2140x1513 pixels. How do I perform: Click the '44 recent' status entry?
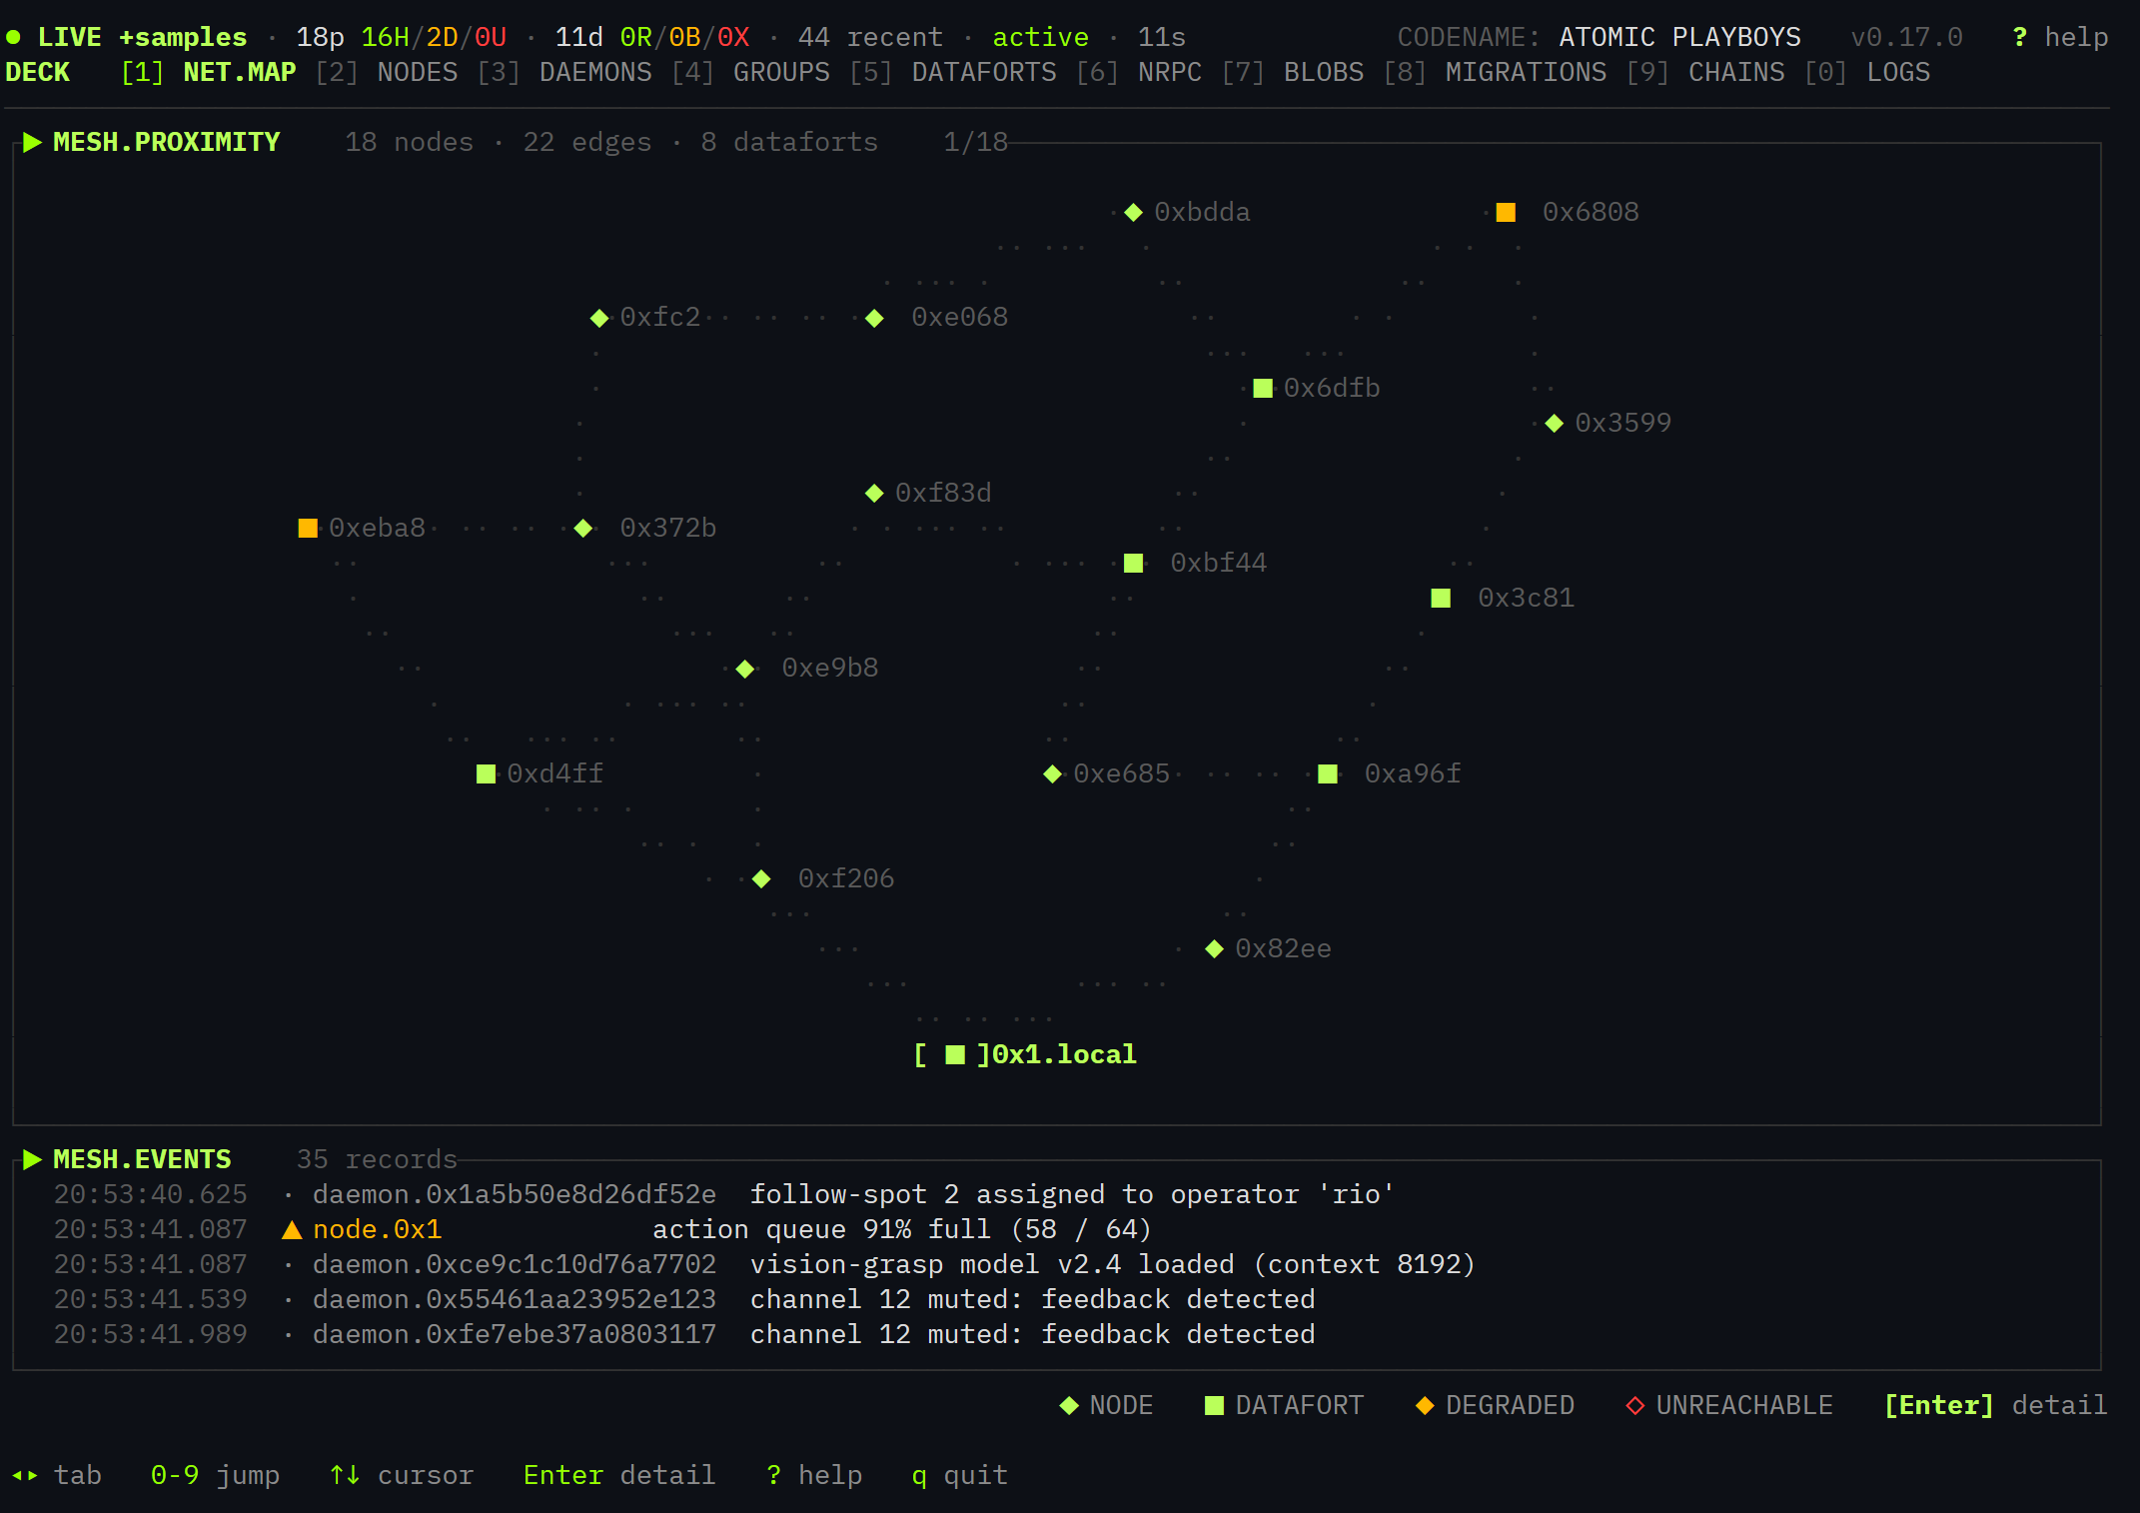(x=870, y=37)
